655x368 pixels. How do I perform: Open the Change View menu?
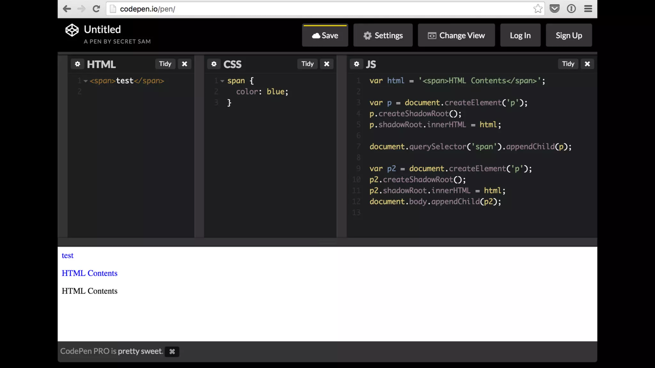point(456,35)
